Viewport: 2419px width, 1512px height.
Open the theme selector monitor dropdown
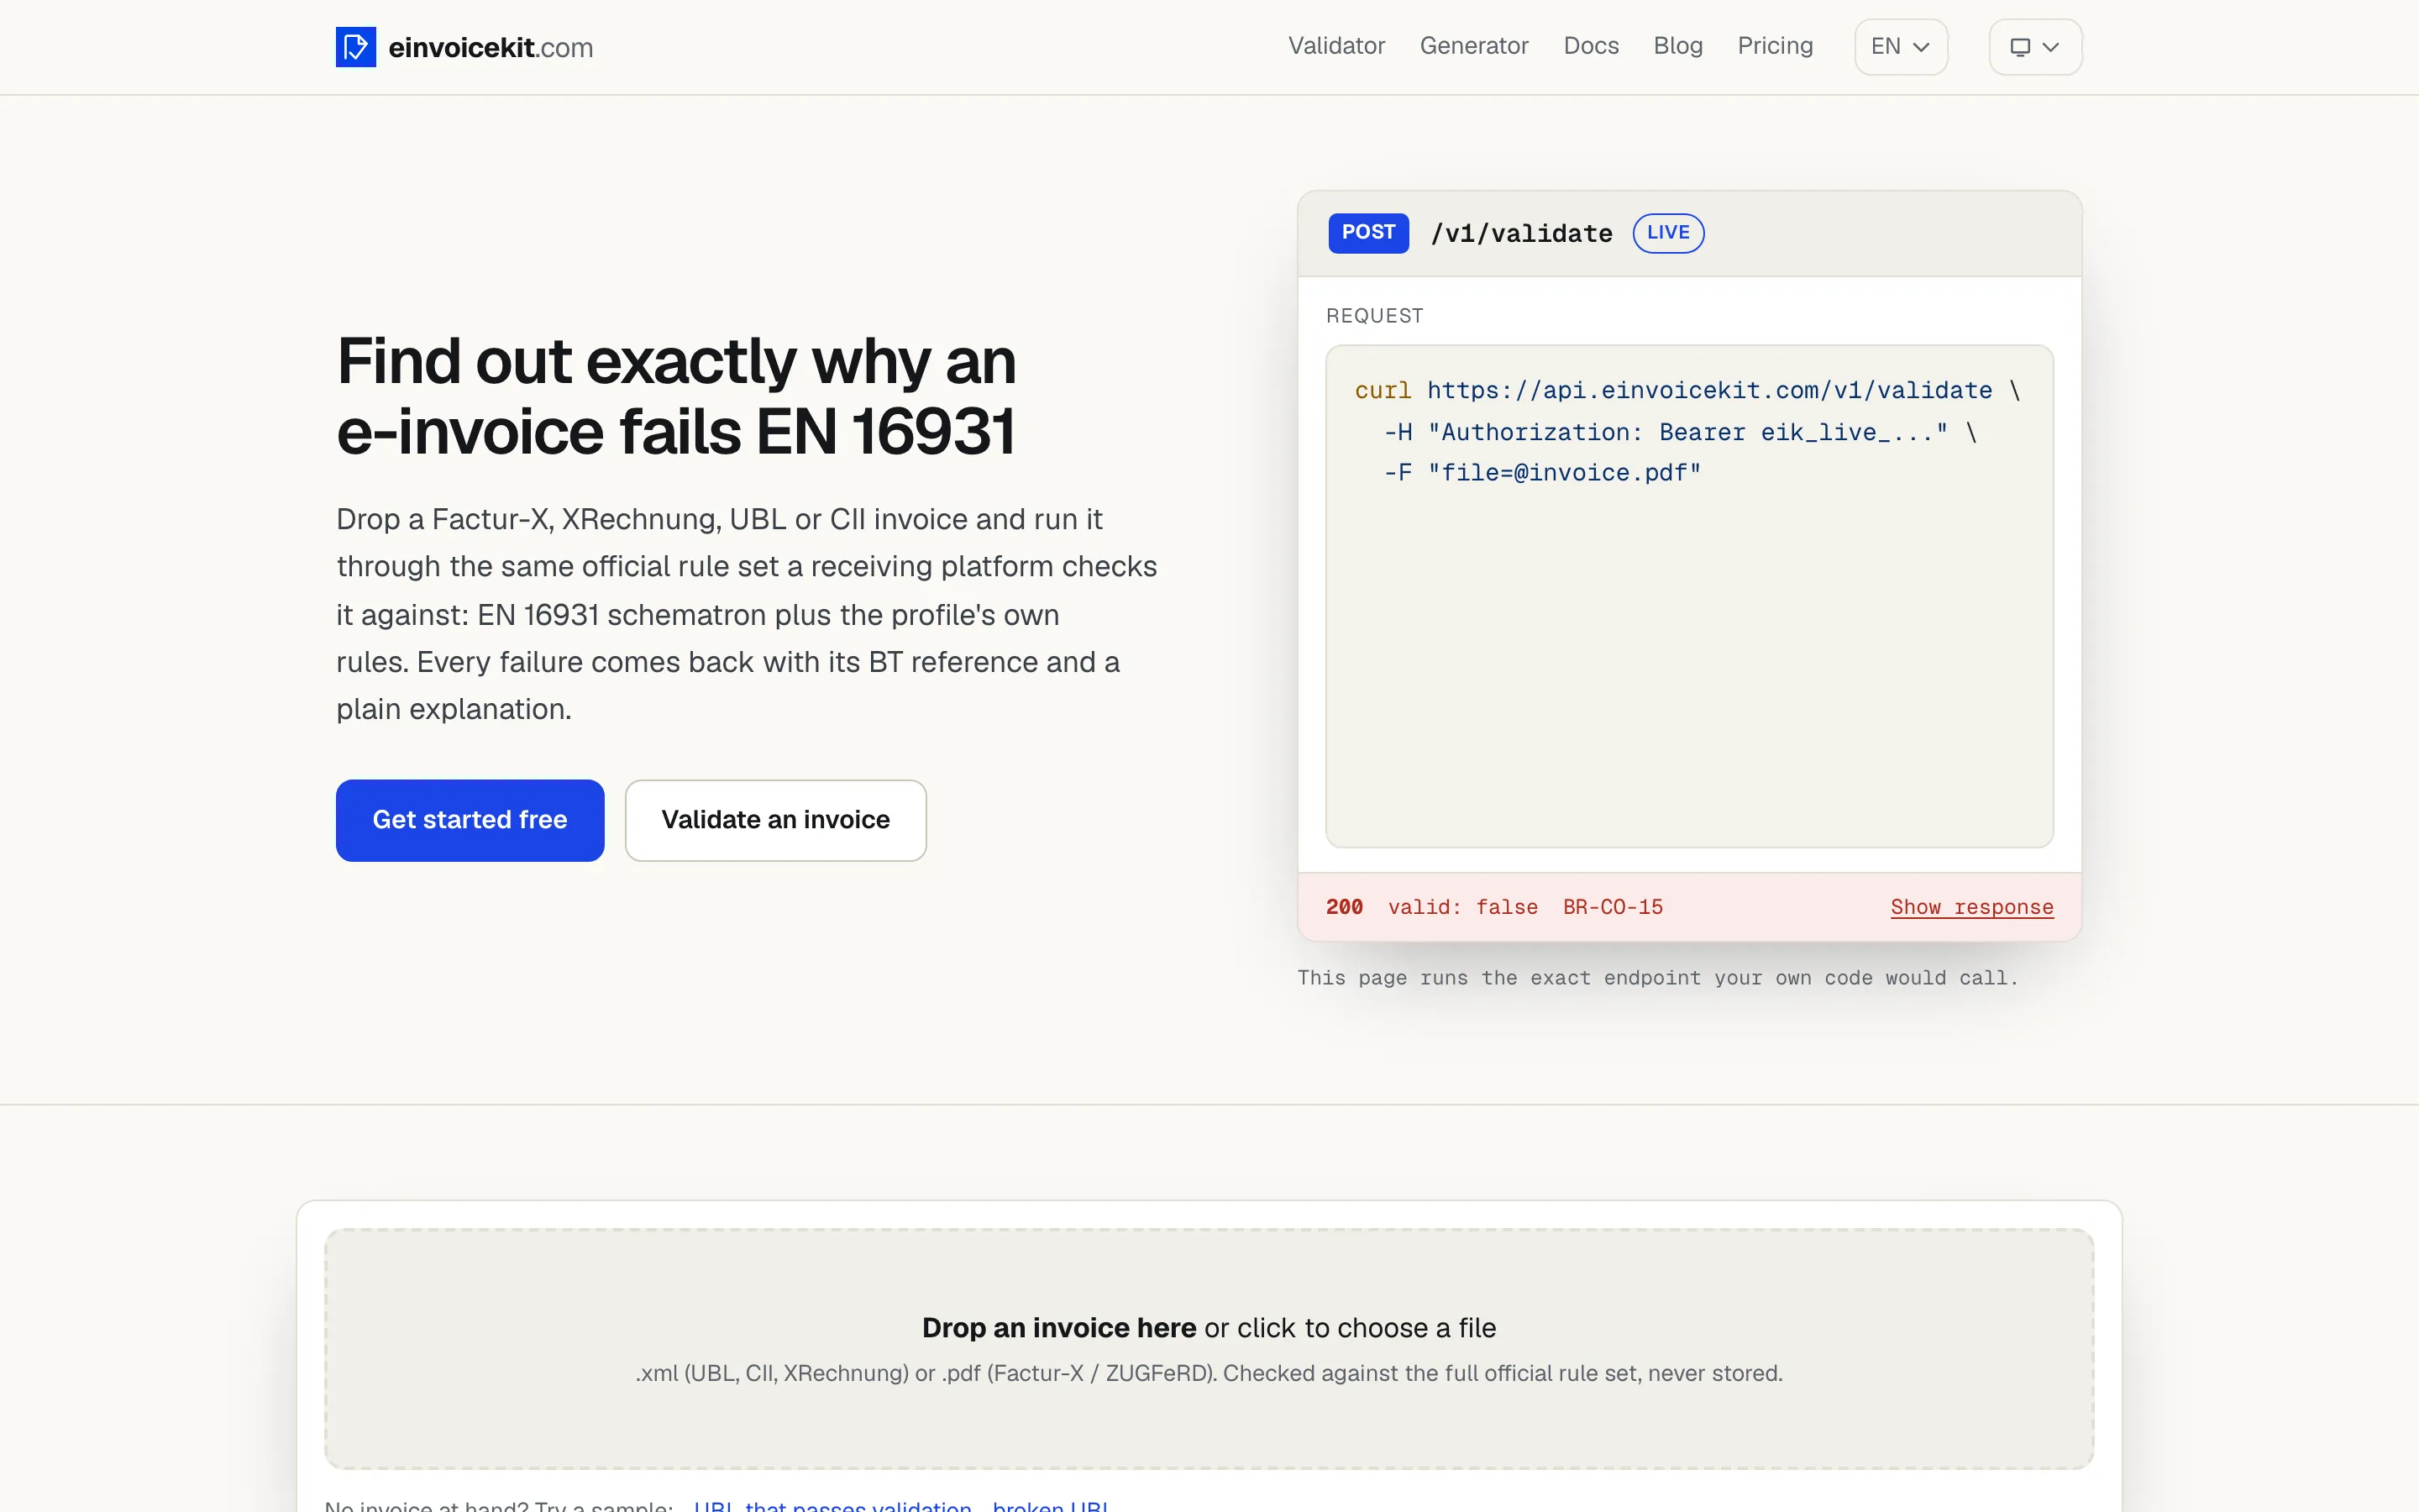(x=2035, y=47)
